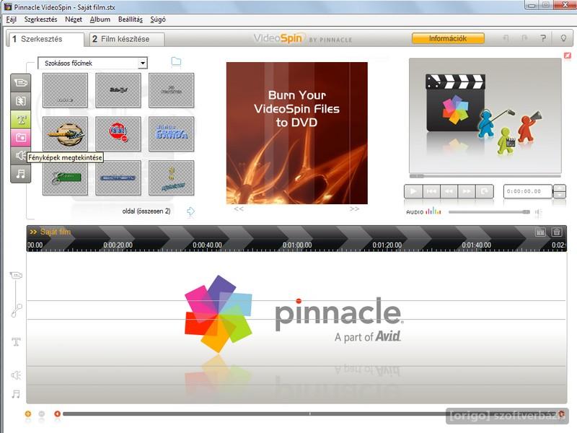This screenshot has width=577, height=433.
Task: Mute audio with the speaker icon beside the volume slider
Action: (538, 212)
